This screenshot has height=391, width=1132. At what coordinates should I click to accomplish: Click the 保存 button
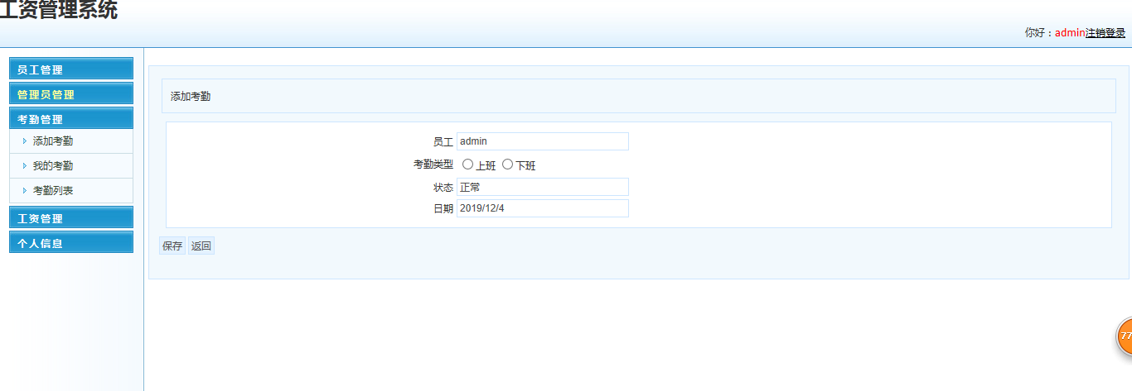[172, 246]
